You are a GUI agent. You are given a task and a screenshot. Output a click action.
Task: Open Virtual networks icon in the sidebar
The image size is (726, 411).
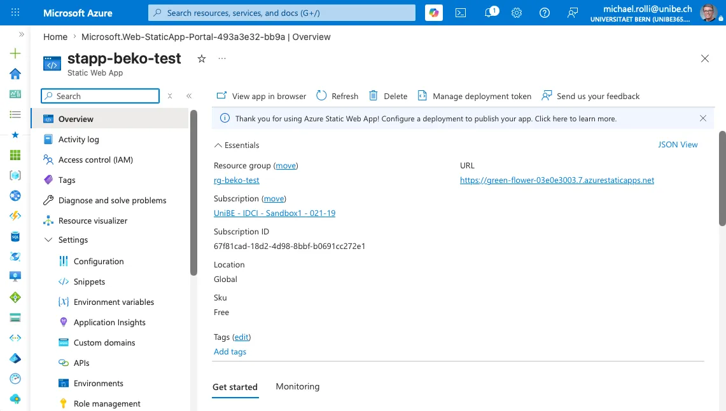(15, 338)
